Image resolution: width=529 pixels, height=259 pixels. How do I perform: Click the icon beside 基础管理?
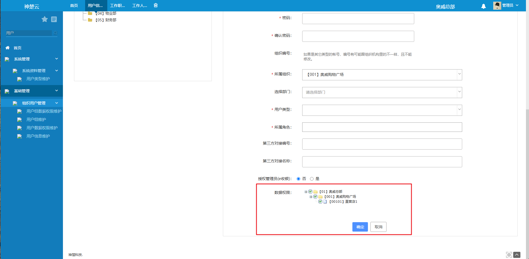[7, 91]
